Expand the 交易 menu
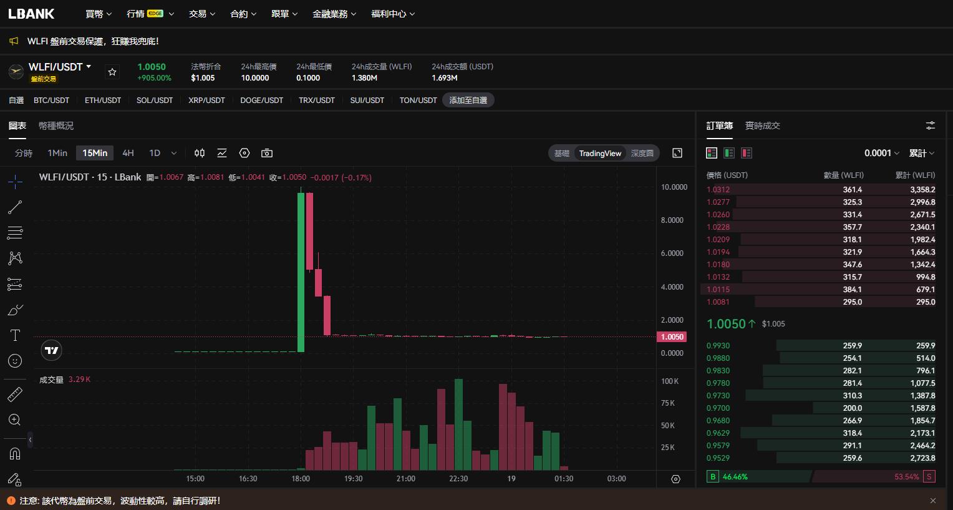 202,14
